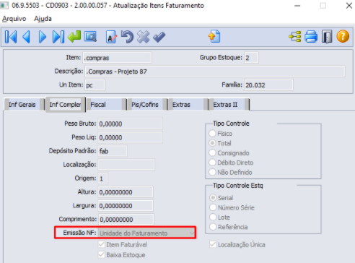Select the Inf Compler tab
This screenshot has width=355, height=263.
(x=65, y=105)
